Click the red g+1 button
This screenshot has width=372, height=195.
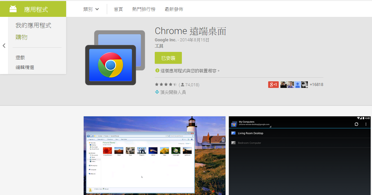pyautogui.click(x=273, y=85)
